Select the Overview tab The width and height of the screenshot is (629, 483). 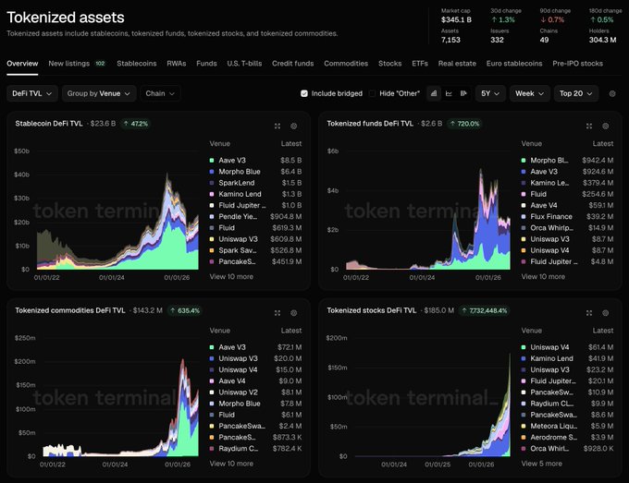pyautogui.click(x=22, y=64)
